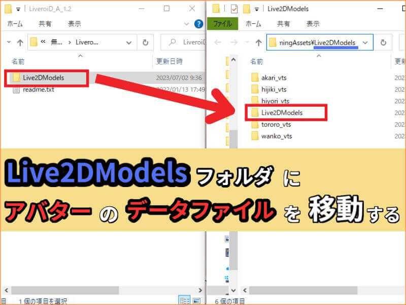Expand the hidden path « in LiveroiD_A_1.2 address bar

[x=43, y=42]
